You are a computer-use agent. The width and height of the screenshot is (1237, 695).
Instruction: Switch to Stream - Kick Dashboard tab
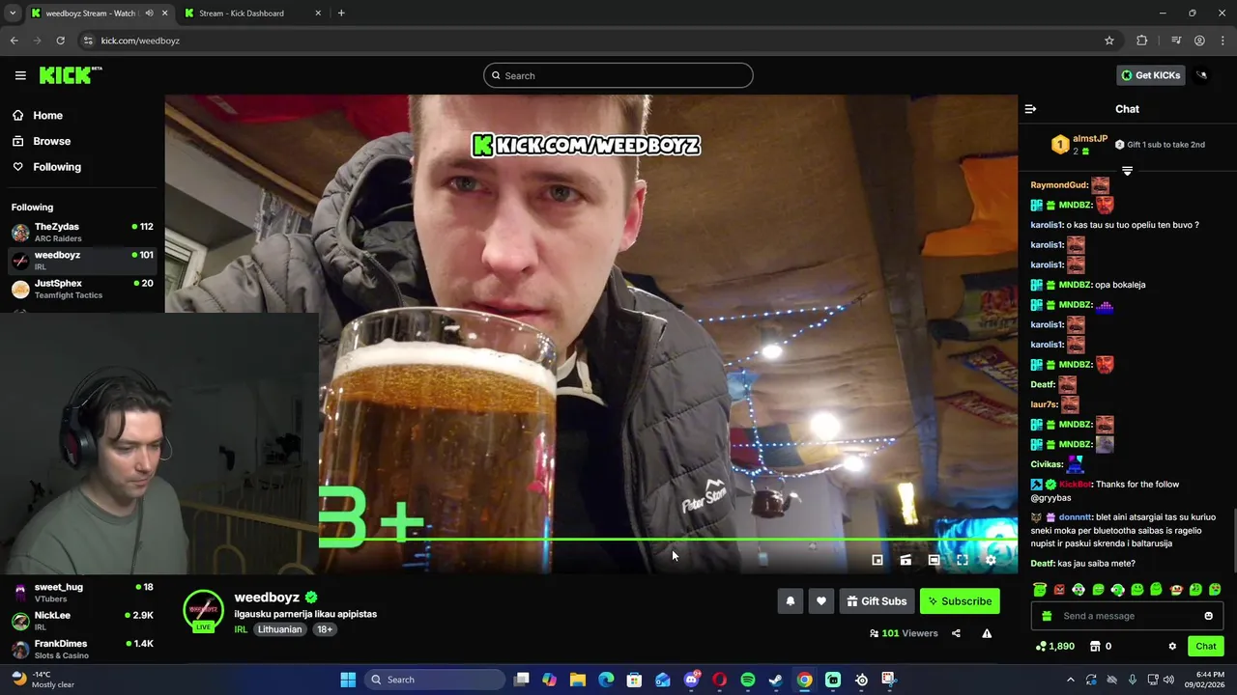point(253,14)
